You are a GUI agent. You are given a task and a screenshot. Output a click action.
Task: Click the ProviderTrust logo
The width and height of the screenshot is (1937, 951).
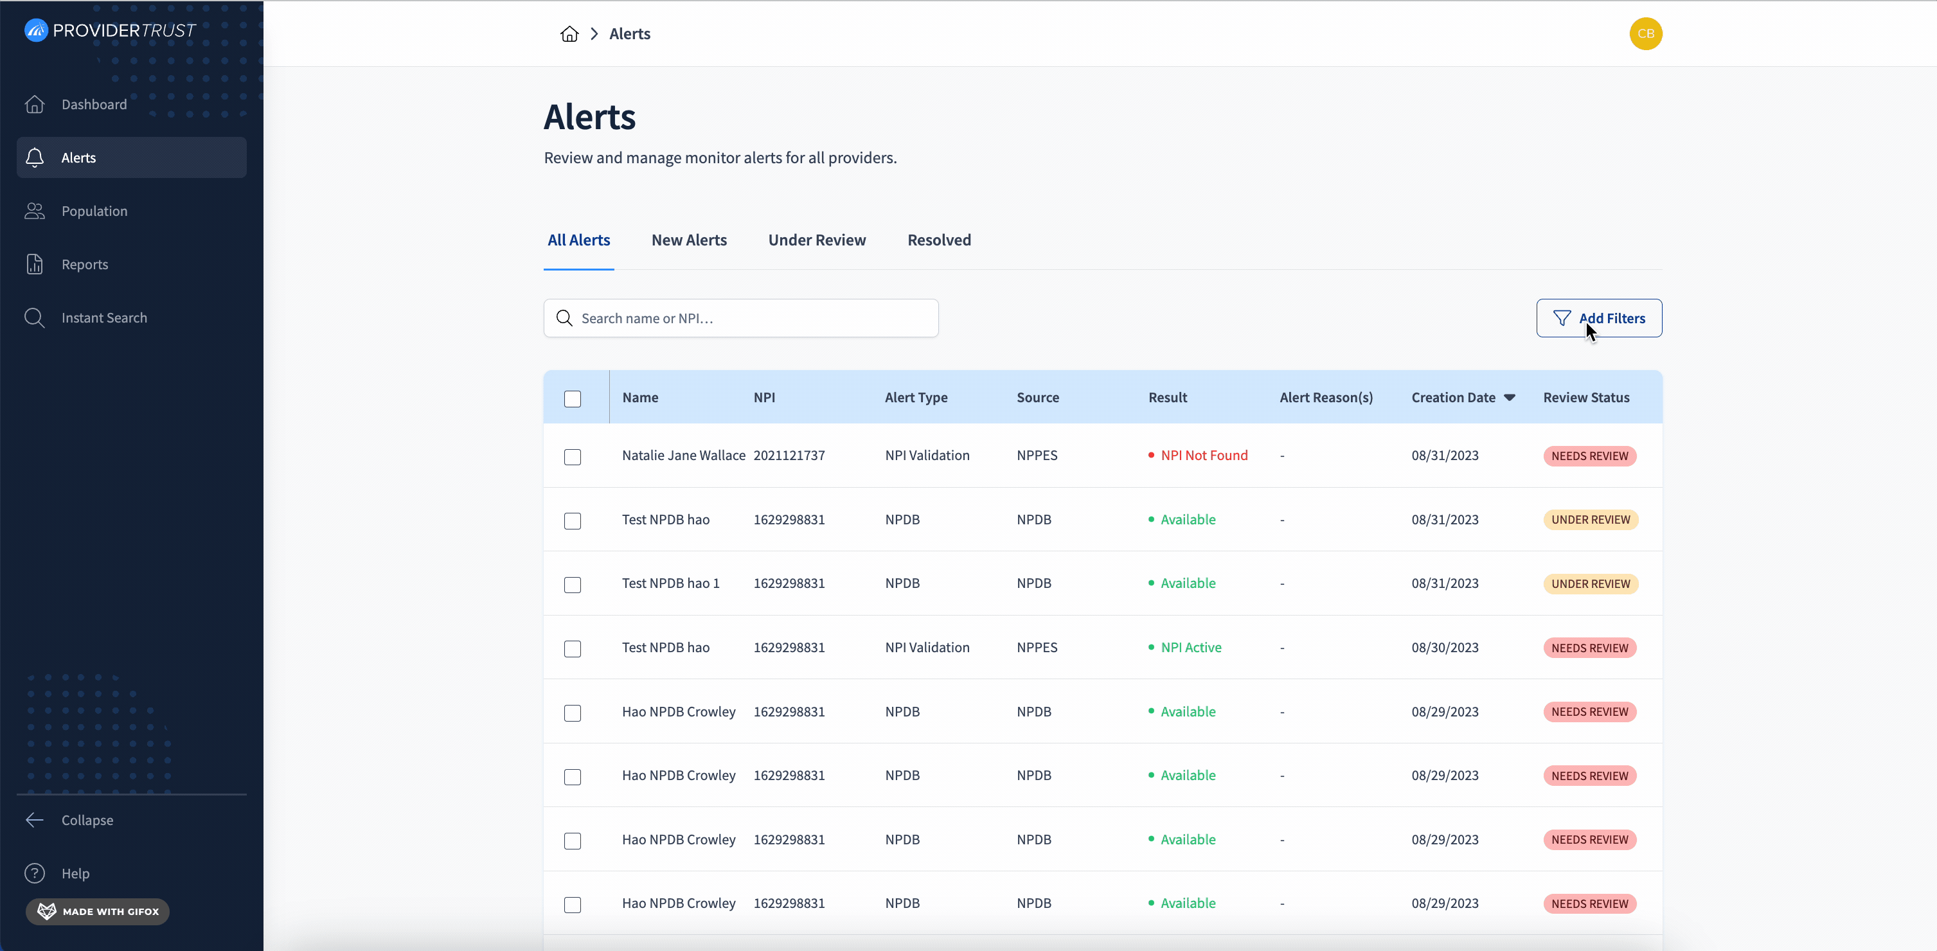click(110, 30)
